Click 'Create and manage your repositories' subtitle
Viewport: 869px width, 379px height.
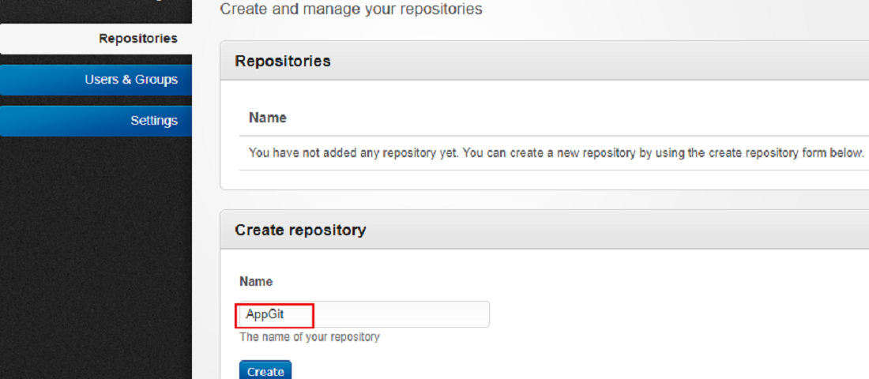pos(351,9)
